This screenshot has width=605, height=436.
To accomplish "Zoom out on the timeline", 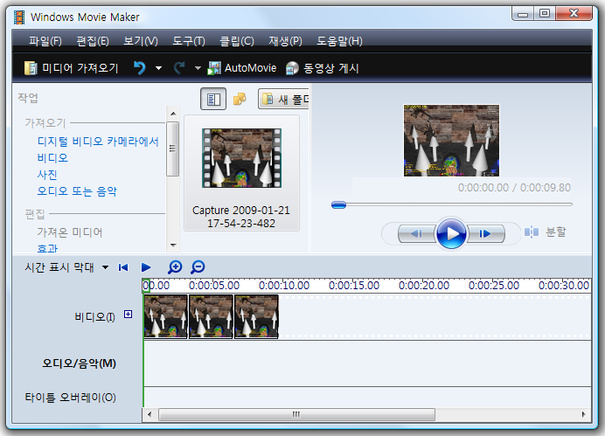I will point(198,267).
